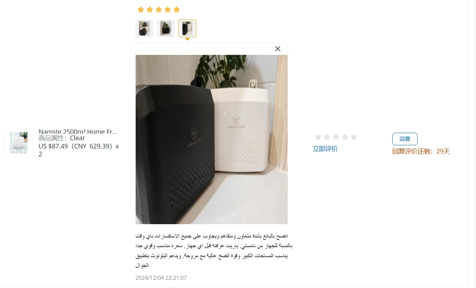Click the review timestamp 2024/12/04

point(161,278)
